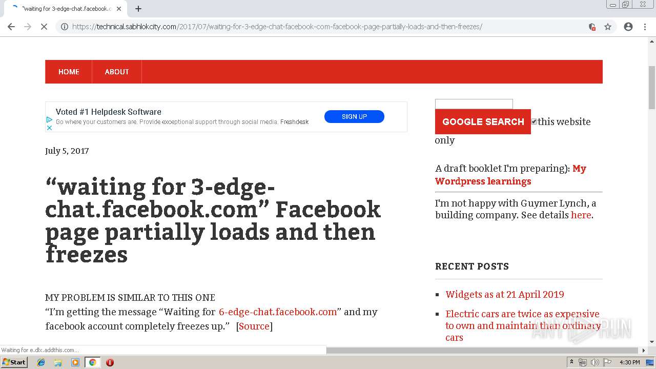Click the 'RECENT POSTS' heading
Screen dimensions: 656x369
pyautogui.click(x=472, y=266)
